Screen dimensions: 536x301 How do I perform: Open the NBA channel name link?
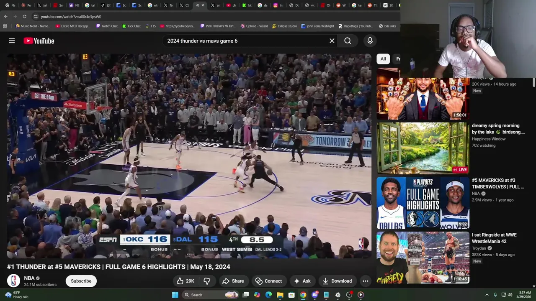[29, 278]
